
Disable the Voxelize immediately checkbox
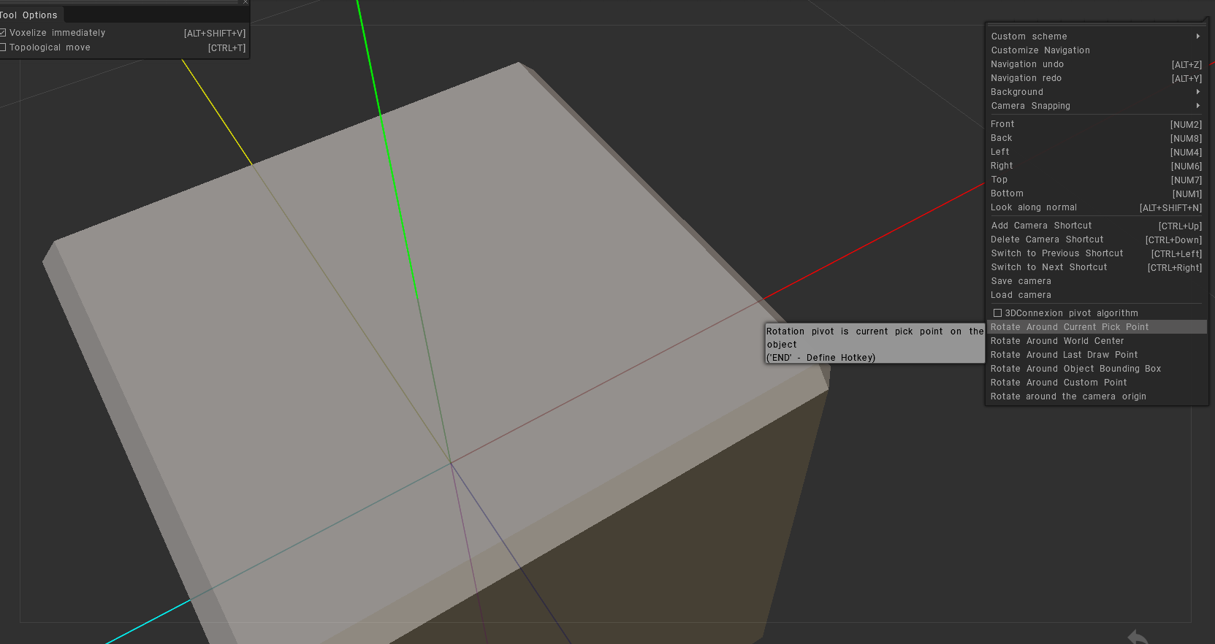[4, 33]
